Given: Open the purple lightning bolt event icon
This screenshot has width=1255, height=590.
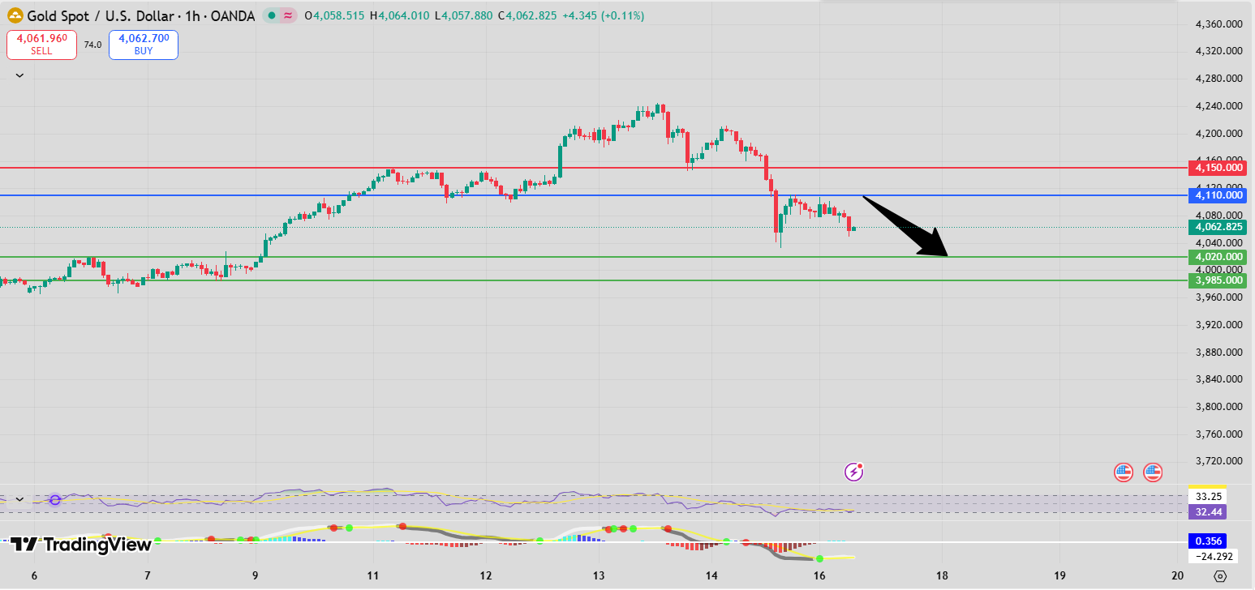Looking at the screenshot, I should [x=853, y=472].
